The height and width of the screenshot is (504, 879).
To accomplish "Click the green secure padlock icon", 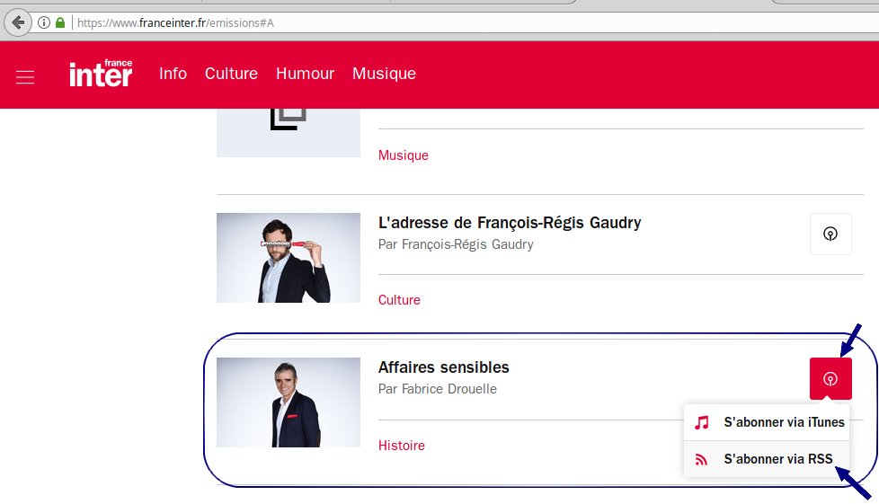I will (x=60, y=22).
